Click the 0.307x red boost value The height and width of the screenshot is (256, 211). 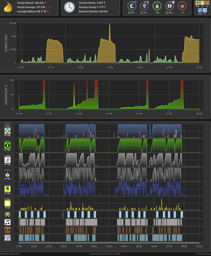point(7,123)
